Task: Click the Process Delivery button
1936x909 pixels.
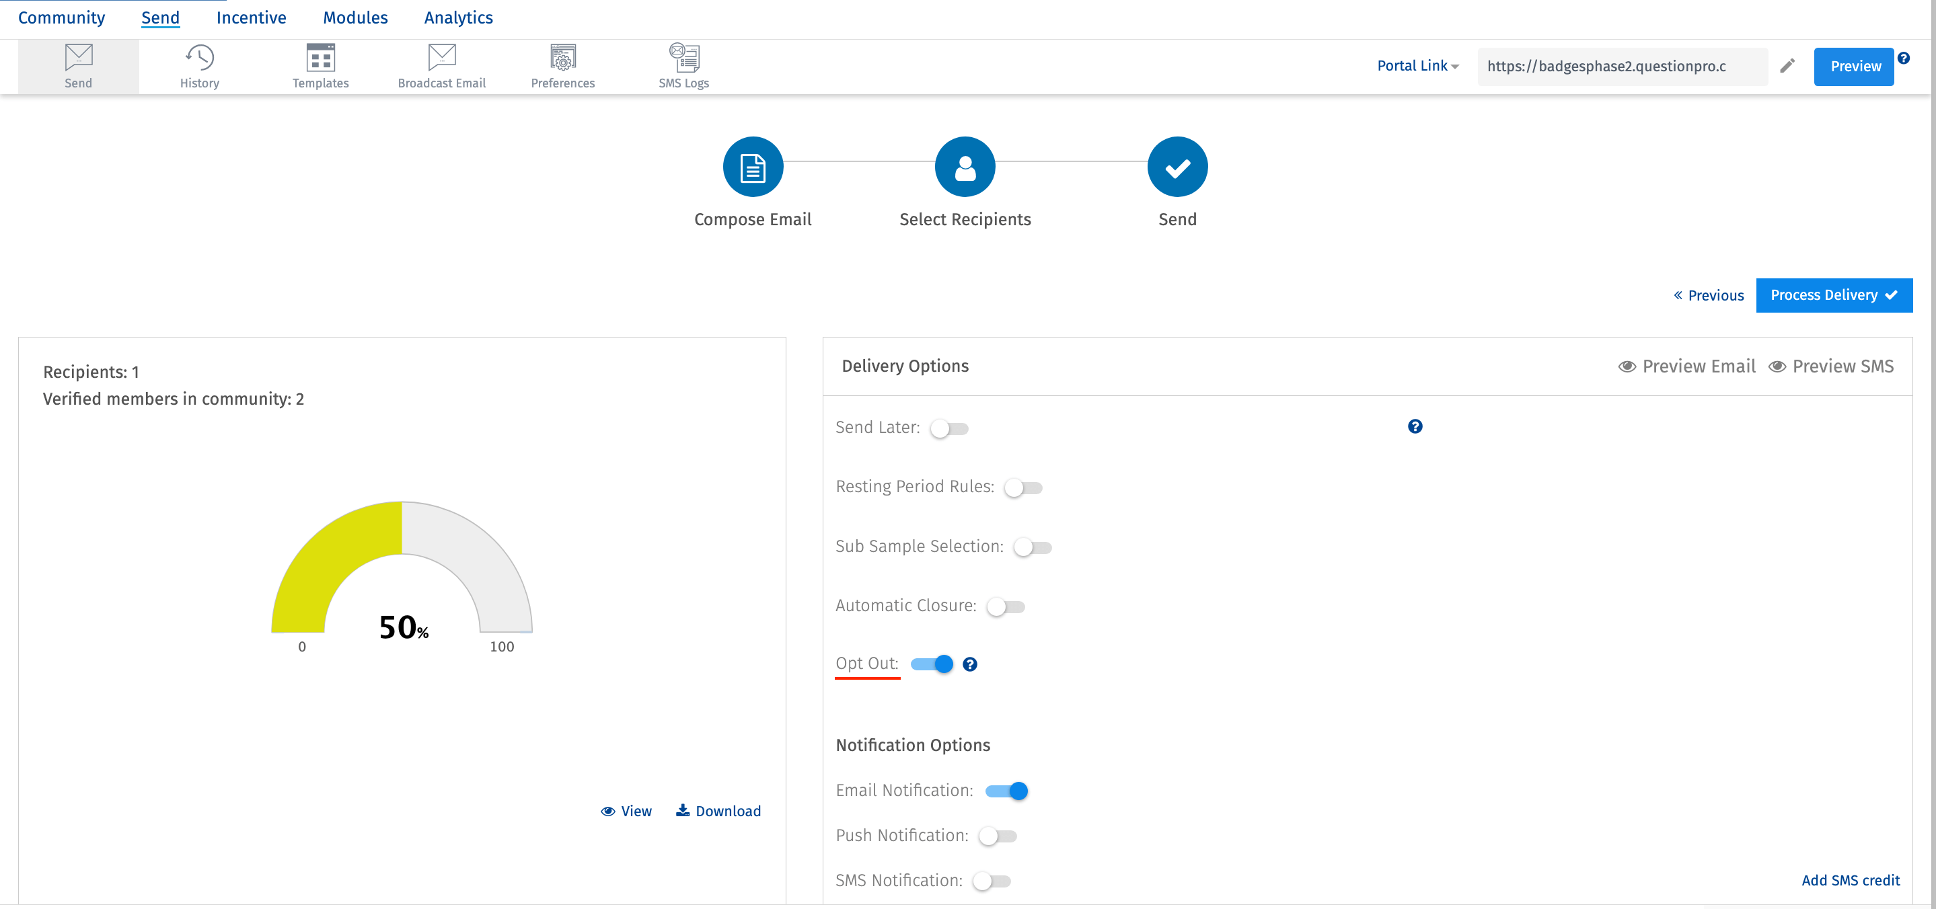Action: click(x=1834, y=294)
